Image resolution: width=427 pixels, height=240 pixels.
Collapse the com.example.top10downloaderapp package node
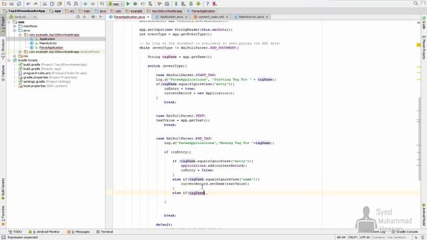pyautogui.click(x=20, y=35)
